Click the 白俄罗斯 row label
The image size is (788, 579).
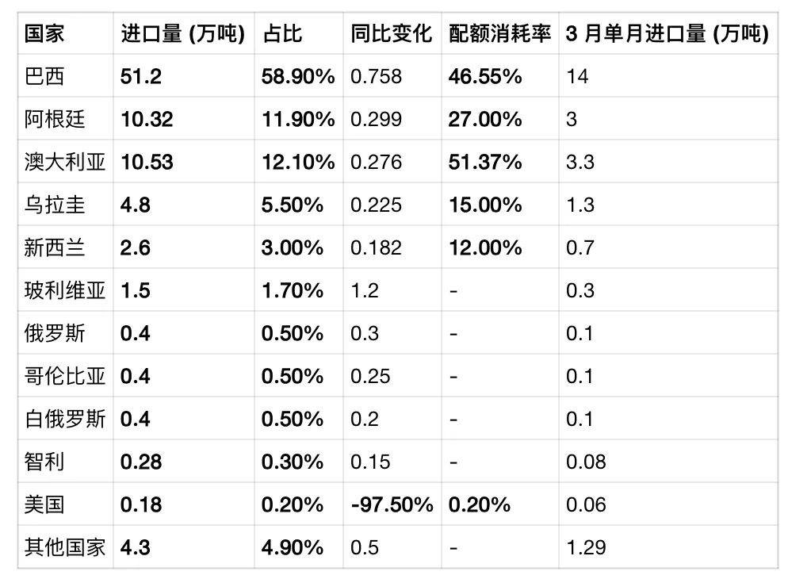(x=65, y=419)
